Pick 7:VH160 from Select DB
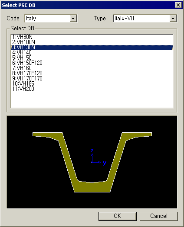Image resolution: width=184 pixels, height=227 pixels. click(x=92, y=68)
